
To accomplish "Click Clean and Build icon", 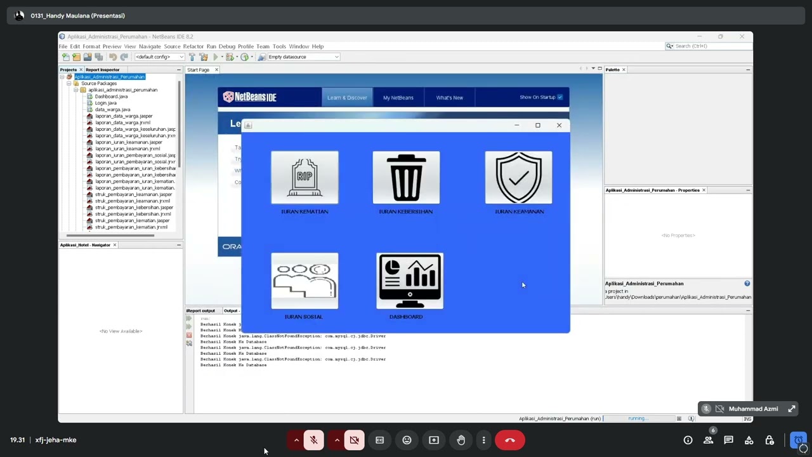I will [x=204, y=57].
